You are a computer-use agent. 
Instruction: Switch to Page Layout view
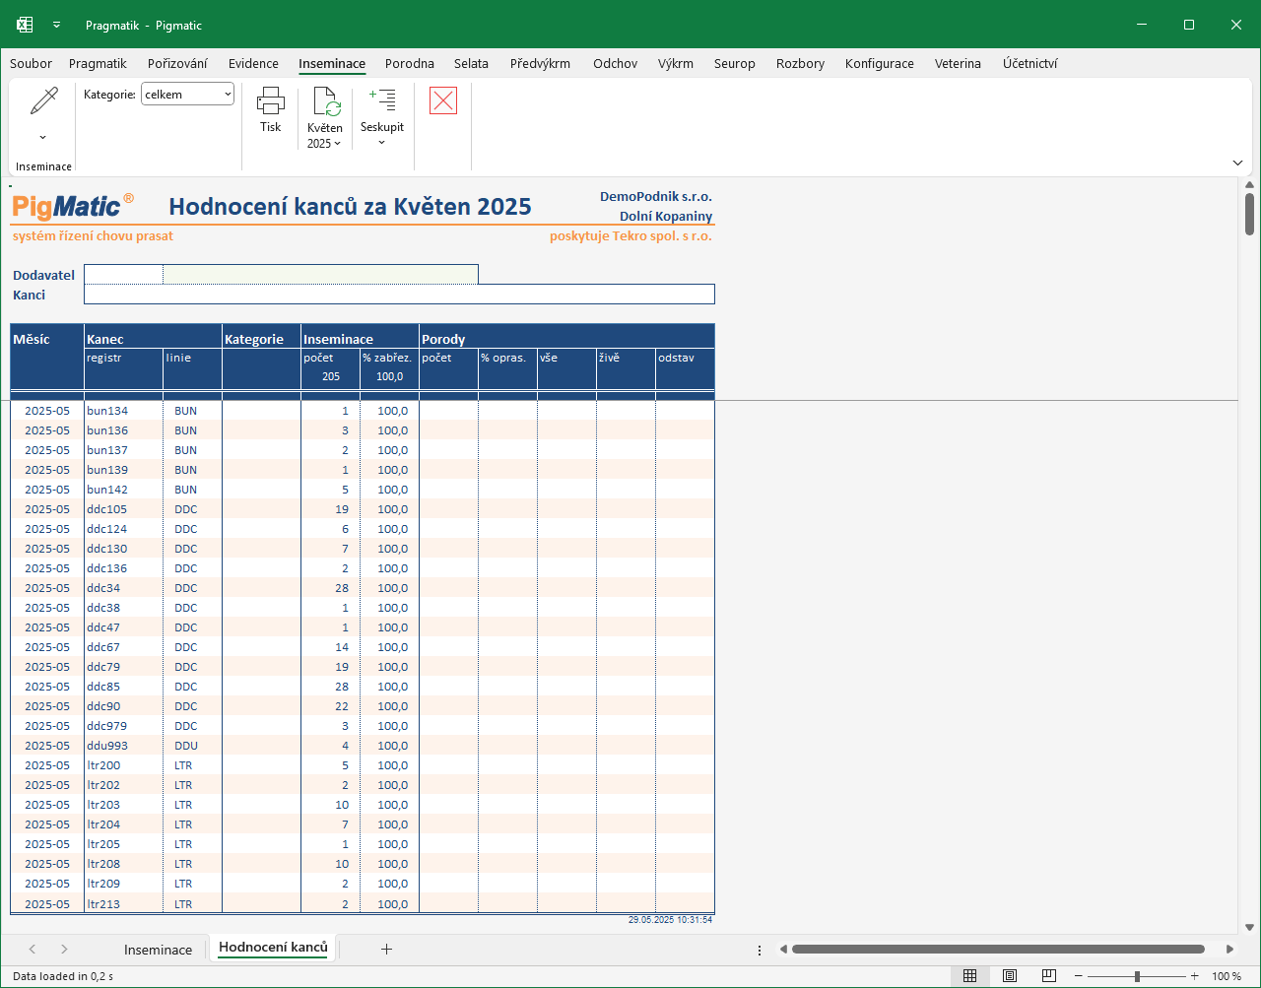point(1010,976)
